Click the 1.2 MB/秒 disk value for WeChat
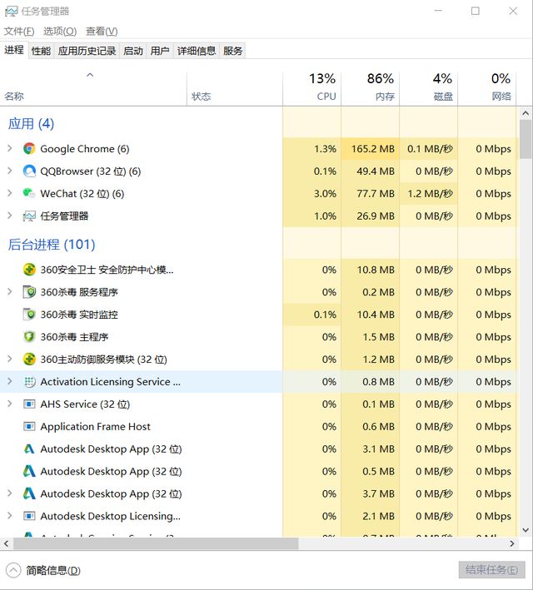The image size is (533, 590). (x=430, y=194)
